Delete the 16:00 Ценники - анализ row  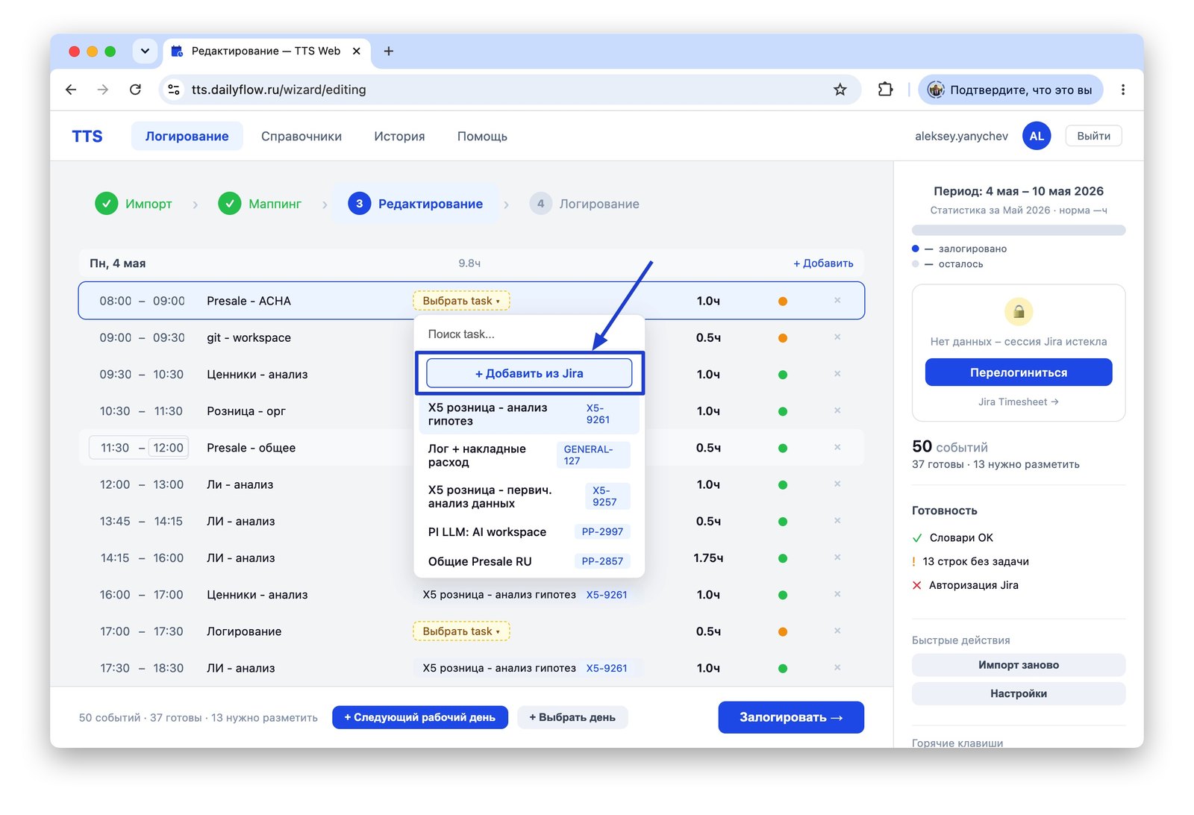[837, 594]
